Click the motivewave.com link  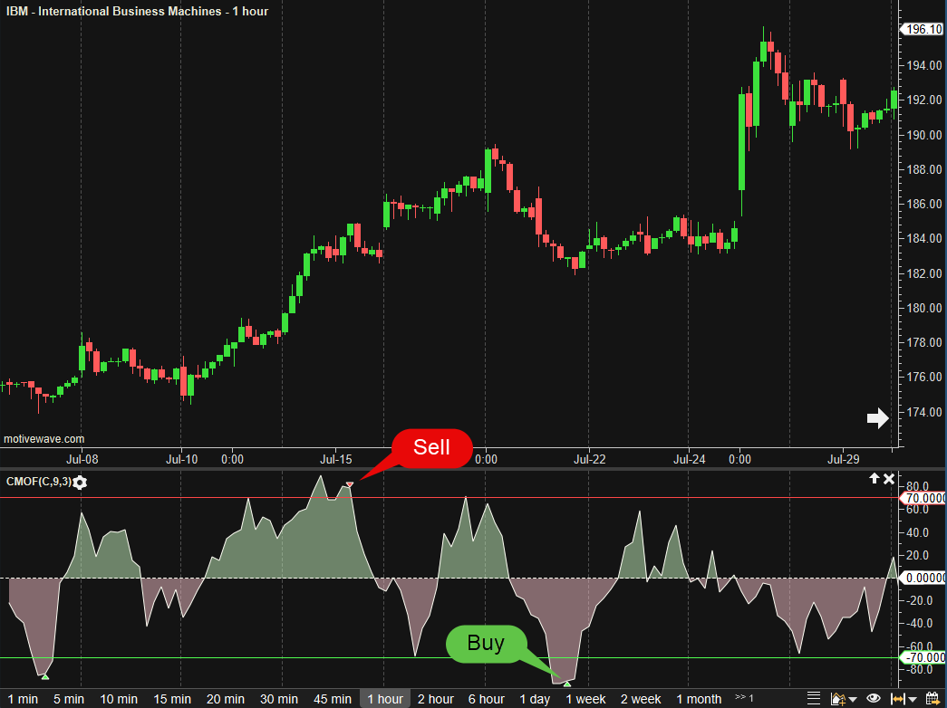(x=43, y=439)
